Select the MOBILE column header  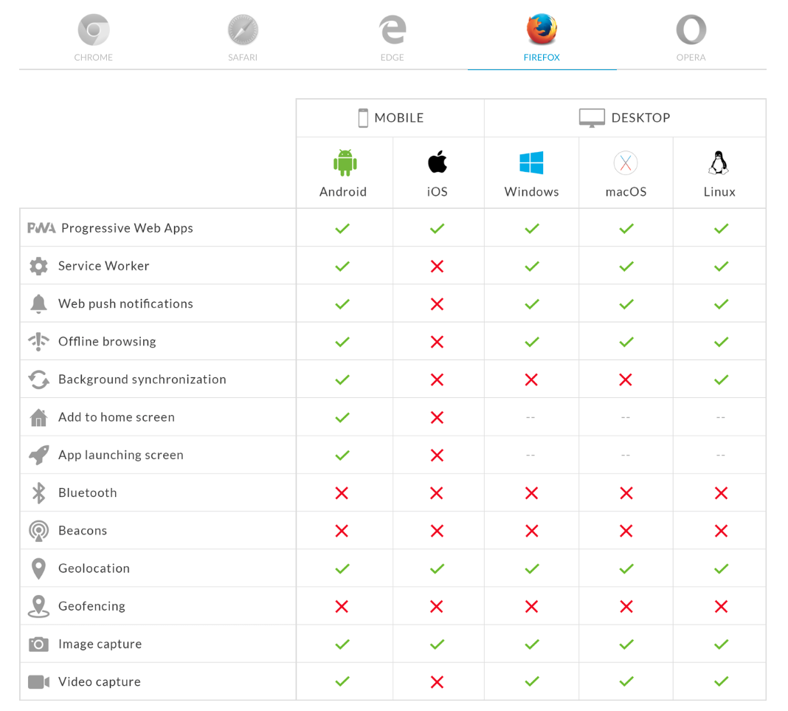coord(399,118)
